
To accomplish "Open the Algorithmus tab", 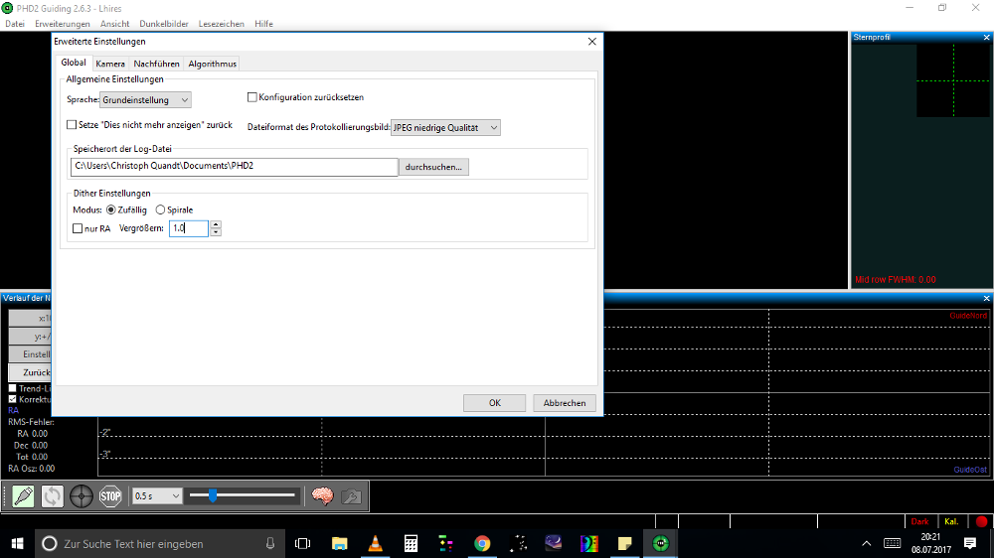I will pyautogui.click(x=213, y=64).
